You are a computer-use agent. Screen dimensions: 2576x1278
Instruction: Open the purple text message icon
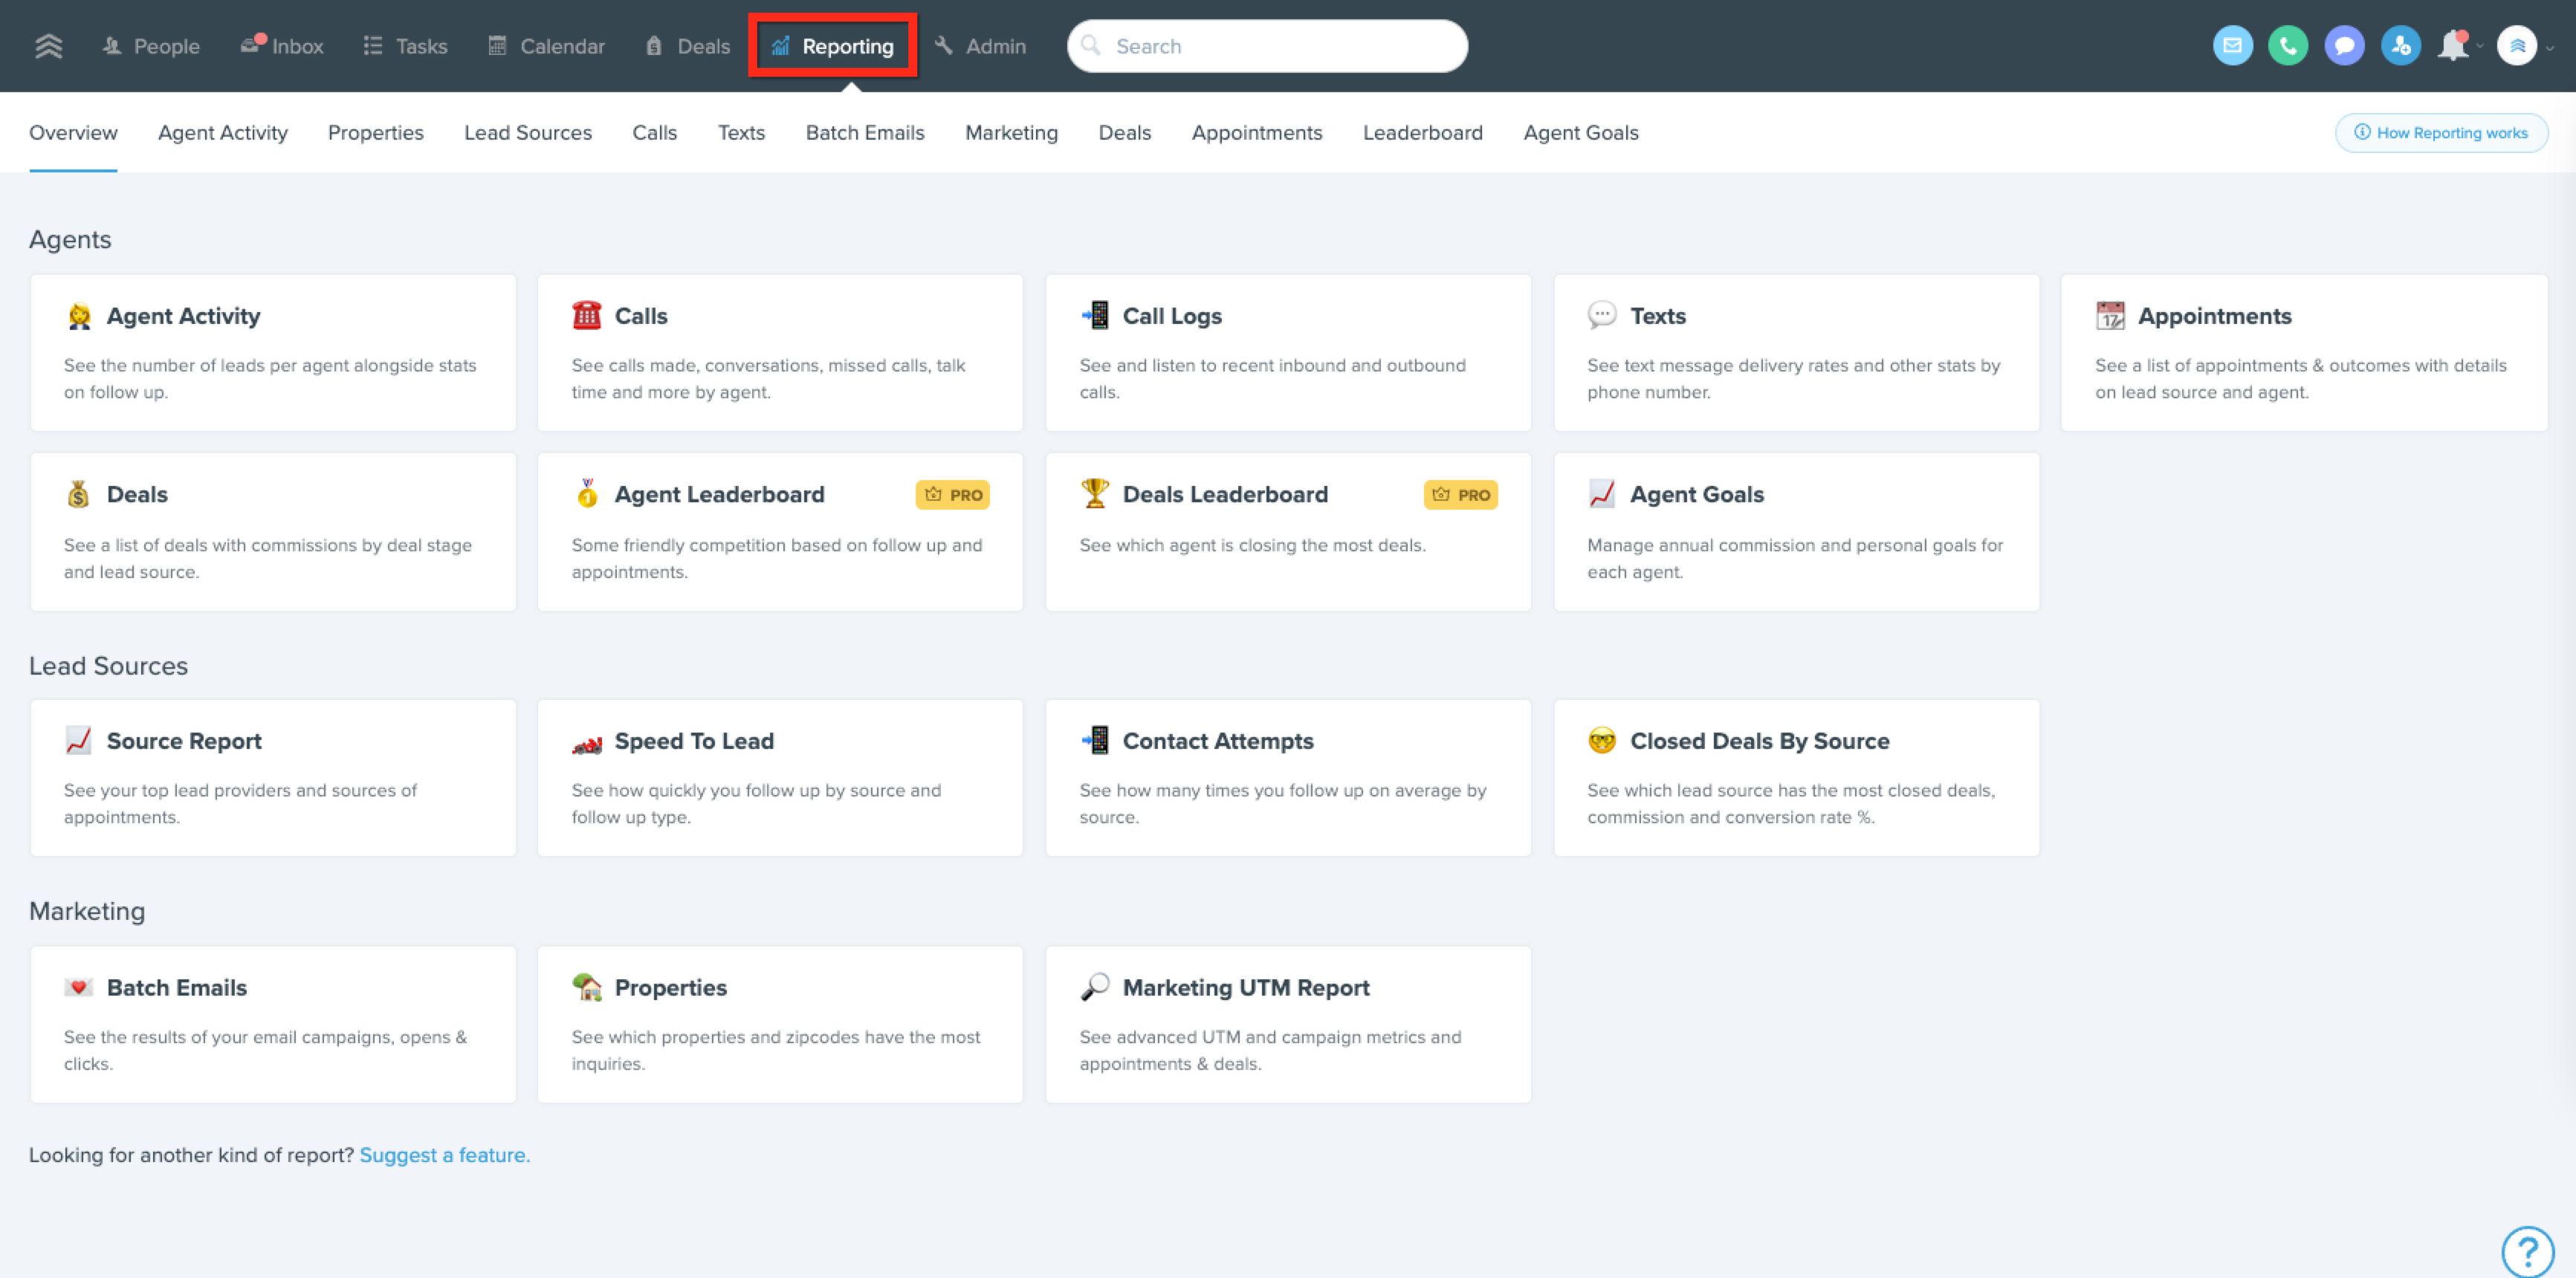tap(2344, 46)
